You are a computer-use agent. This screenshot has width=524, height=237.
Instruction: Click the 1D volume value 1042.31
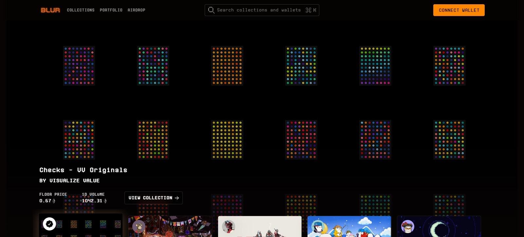pyautogui.click(x=92, y=201)
